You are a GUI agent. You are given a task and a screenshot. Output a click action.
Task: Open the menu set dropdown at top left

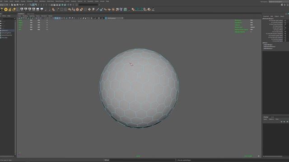pos(4,5)
